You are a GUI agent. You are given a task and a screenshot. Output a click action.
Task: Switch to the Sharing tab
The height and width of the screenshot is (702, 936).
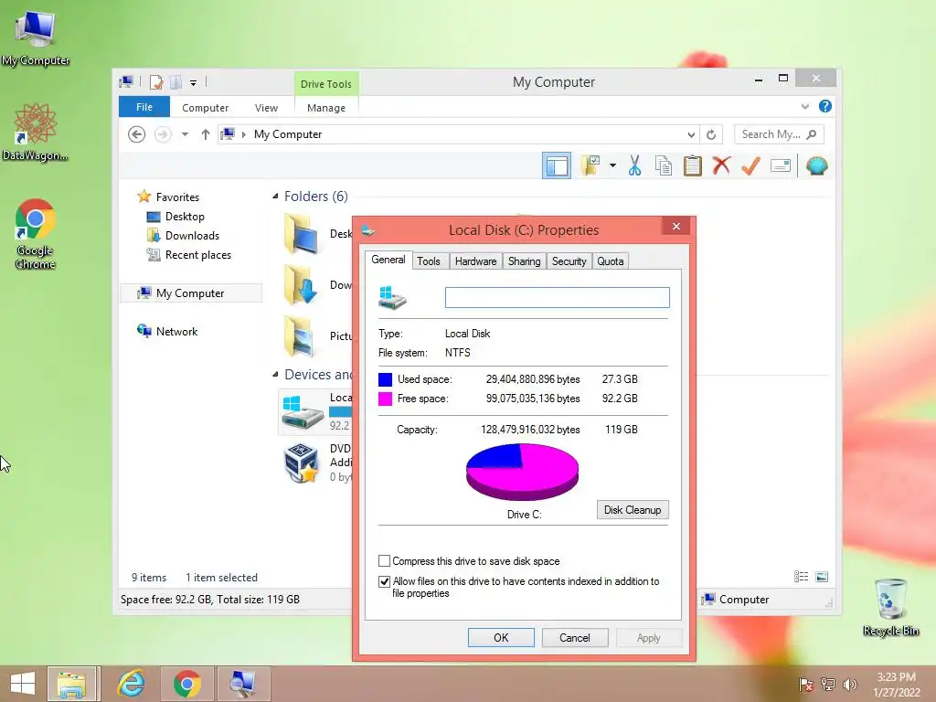[x=524, y=261]
